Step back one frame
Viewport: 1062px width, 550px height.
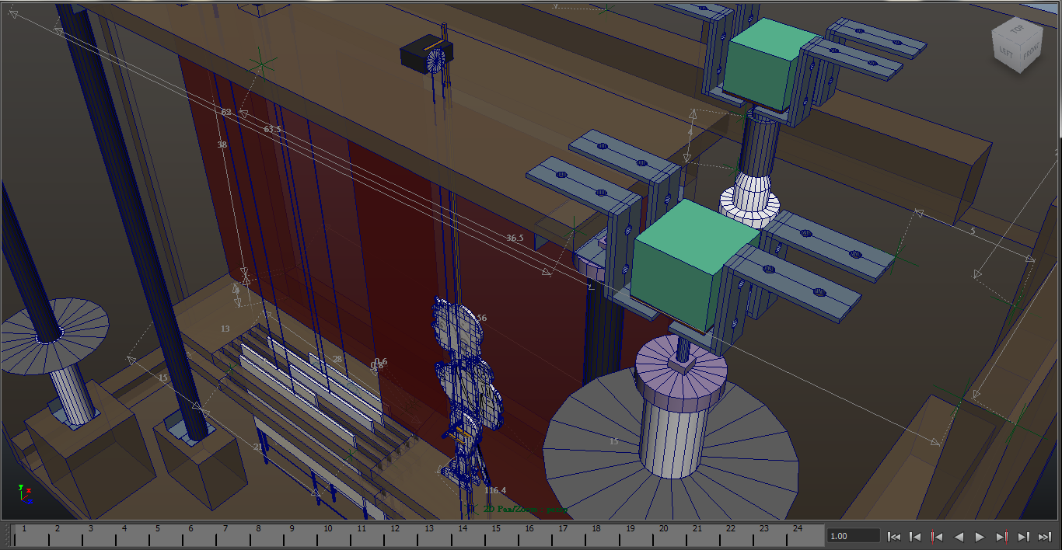click(x=916, y=536)
